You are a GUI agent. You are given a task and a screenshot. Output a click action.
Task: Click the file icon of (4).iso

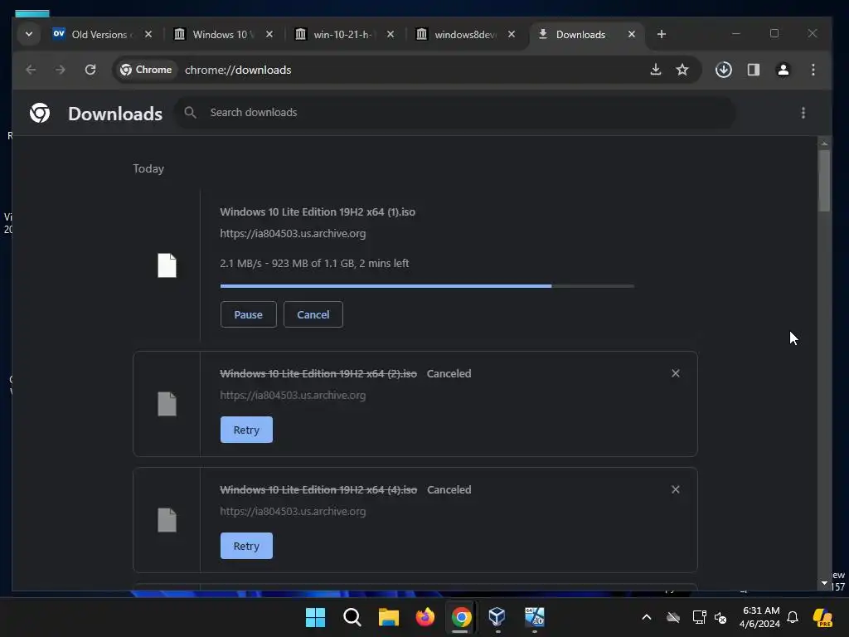pos(167,520)
